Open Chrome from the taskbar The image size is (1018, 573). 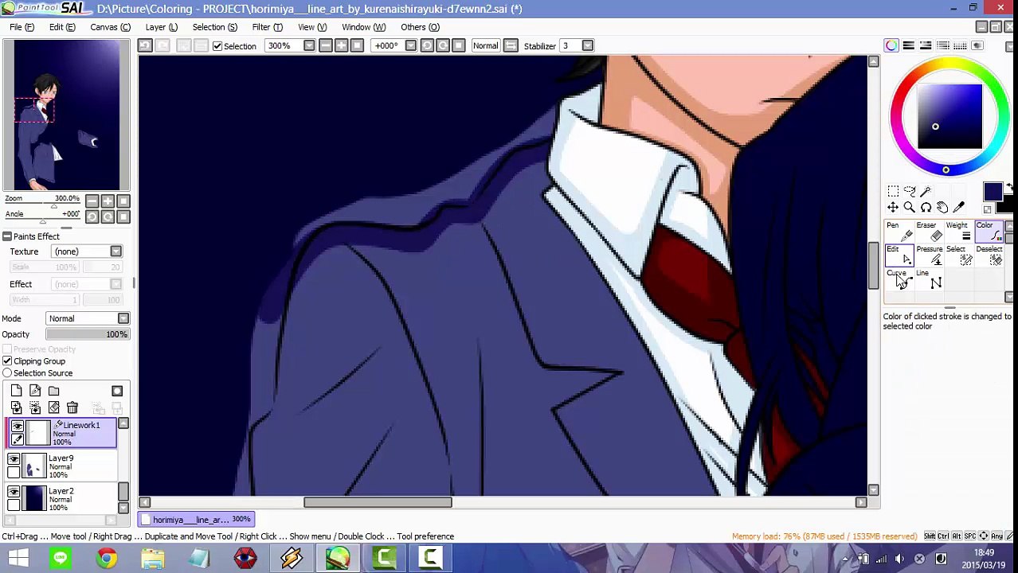tap(107, 558)
